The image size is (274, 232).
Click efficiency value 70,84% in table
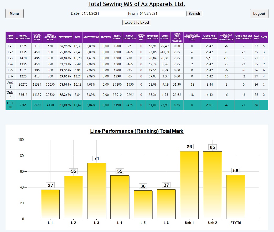65,58
